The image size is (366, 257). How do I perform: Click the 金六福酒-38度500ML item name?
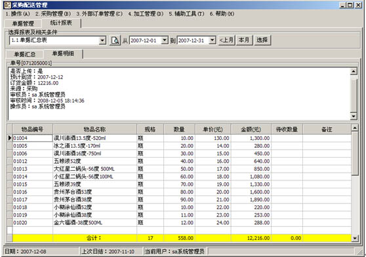(x=78, y=223)
